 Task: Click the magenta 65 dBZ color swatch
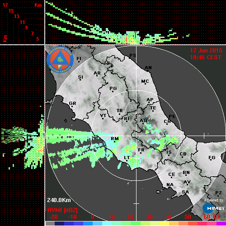coord(221,224)
